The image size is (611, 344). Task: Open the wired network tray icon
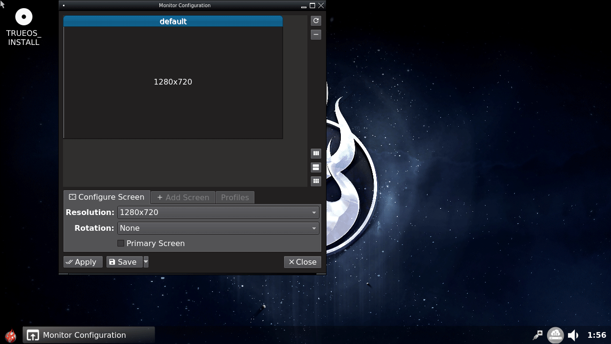(538, 335)
